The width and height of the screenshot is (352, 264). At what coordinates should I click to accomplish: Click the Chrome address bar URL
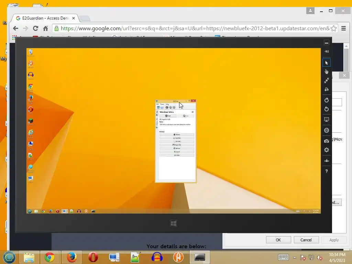click(x=195, y=29)
